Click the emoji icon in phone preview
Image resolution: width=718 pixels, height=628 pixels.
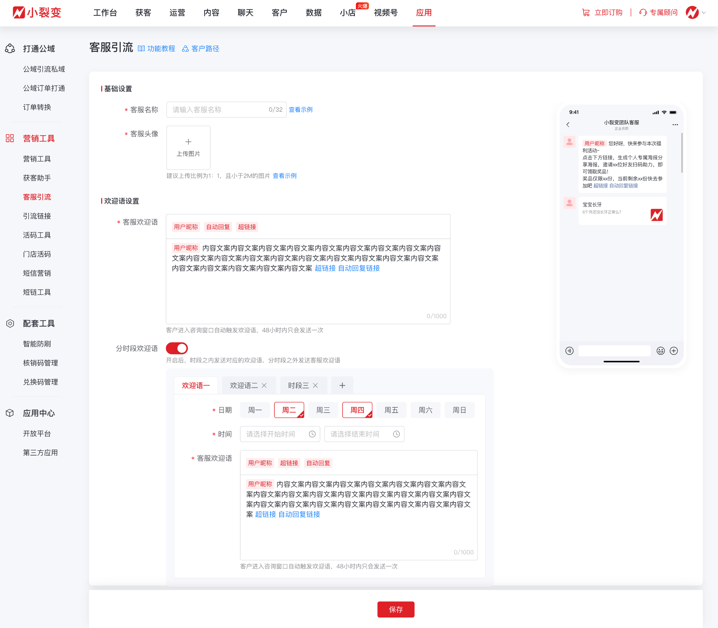click(x=660, y=351)
